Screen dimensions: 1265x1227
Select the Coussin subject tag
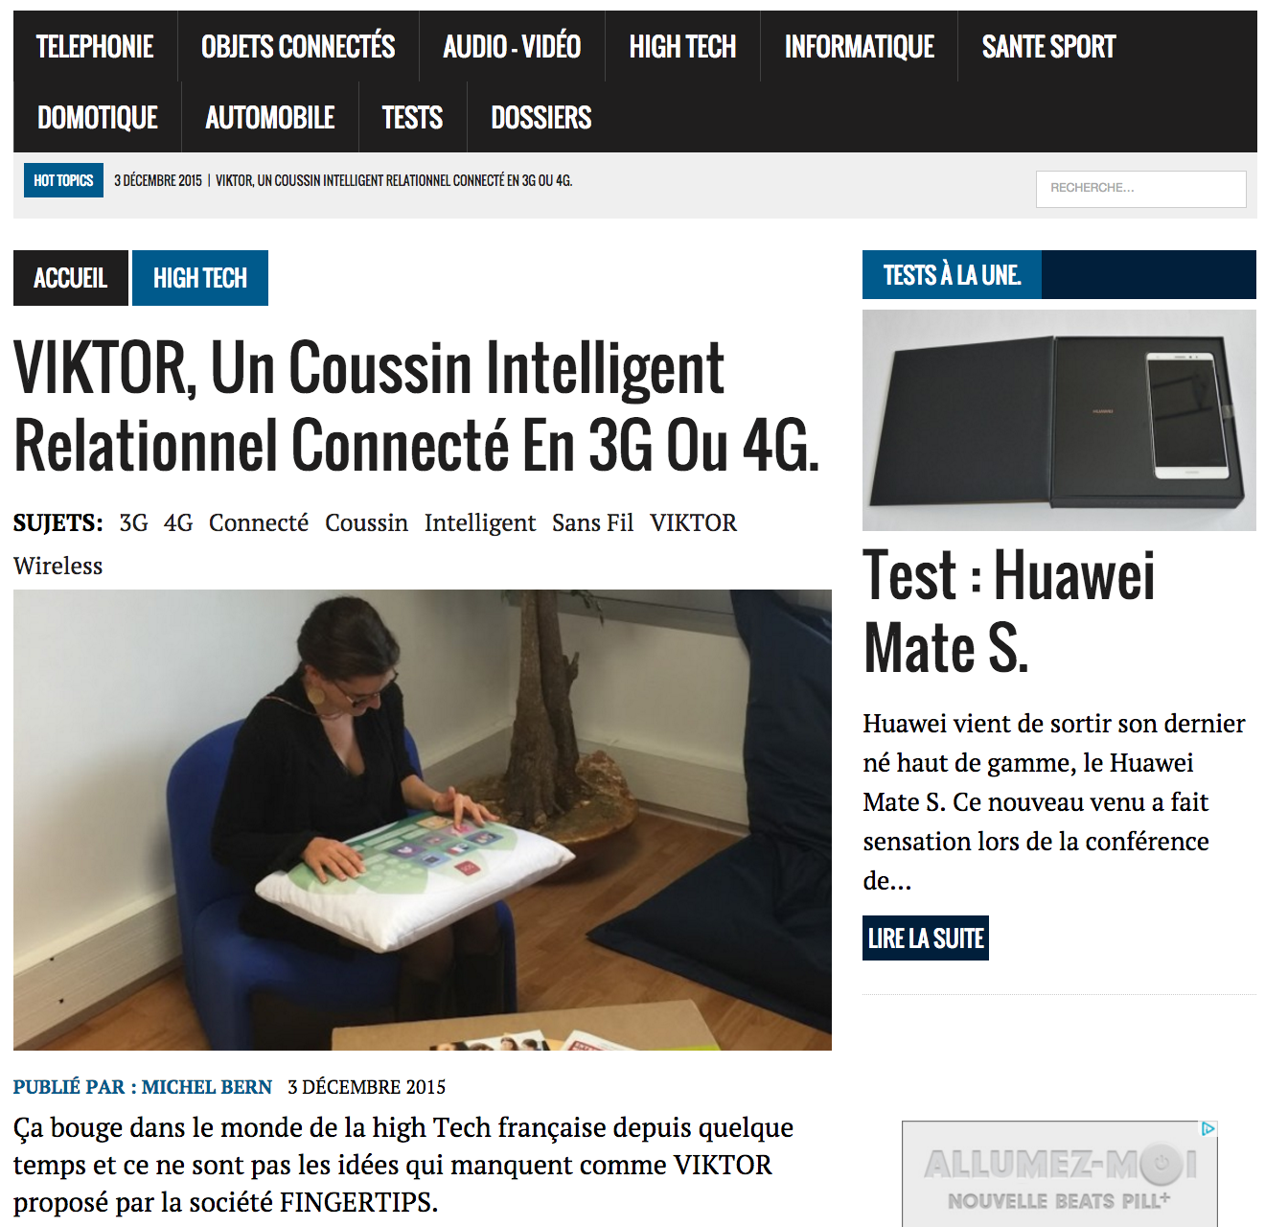click(x=366, y=522)
